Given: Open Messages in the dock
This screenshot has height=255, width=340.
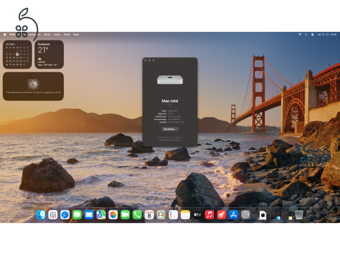Looking at the screenshot, I should [x=77, y=215].
